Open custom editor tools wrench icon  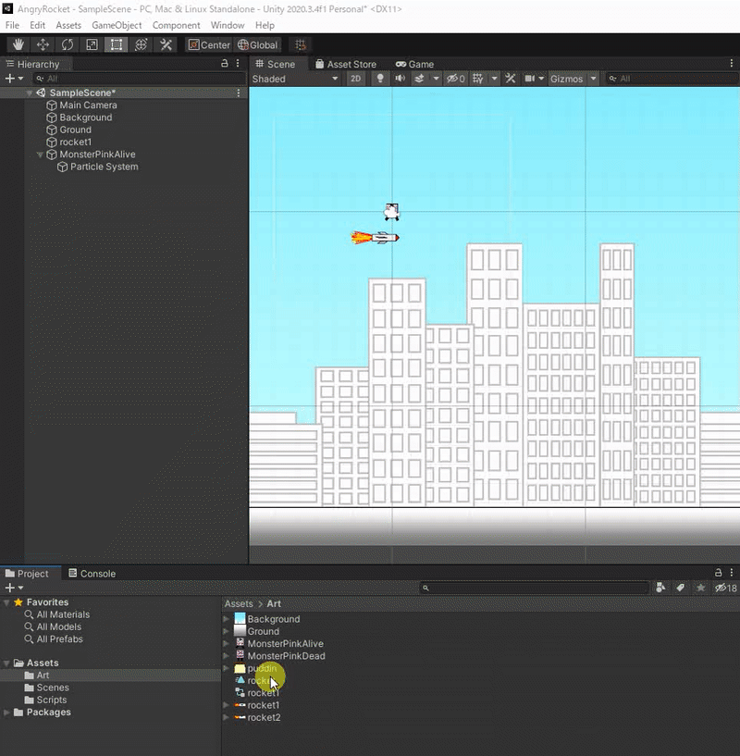(x=166, y=44)
